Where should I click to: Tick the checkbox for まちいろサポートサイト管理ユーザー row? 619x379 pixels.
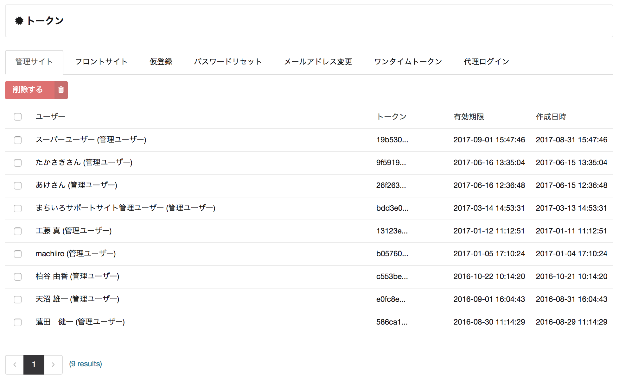18,208
